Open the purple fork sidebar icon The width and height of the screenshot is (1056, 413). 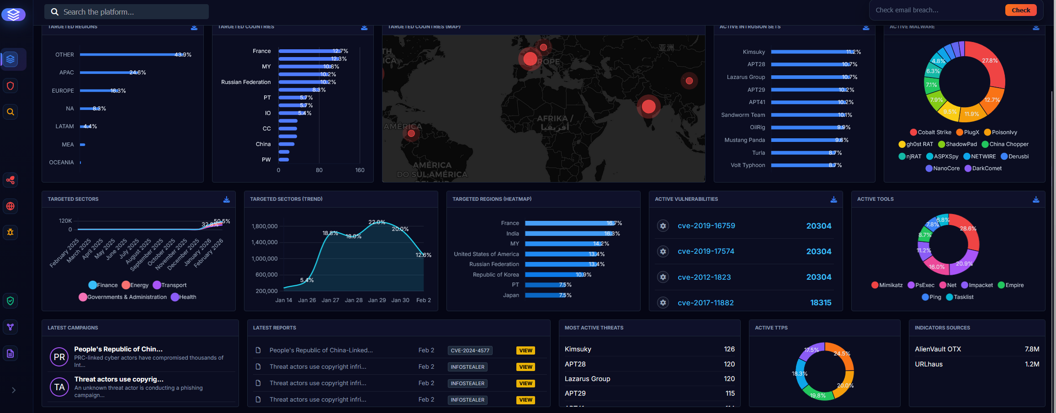coord(11,327)
